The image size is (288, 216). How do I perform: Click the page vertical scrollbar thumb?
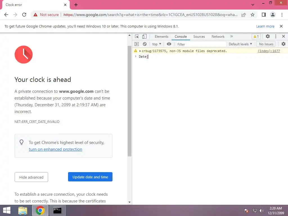pos(129,101)
